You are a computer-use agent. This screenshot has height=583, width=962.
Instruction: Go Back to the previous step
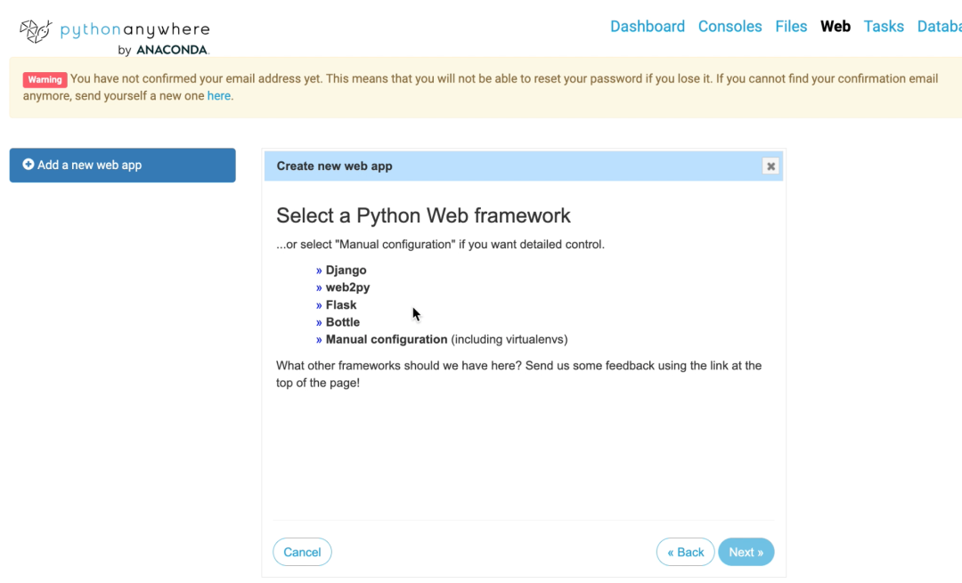[685, 552]
